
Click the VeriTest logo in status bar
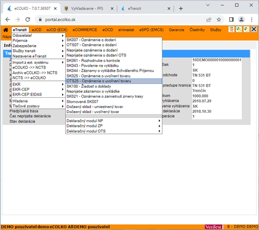(x=214, y=227)
